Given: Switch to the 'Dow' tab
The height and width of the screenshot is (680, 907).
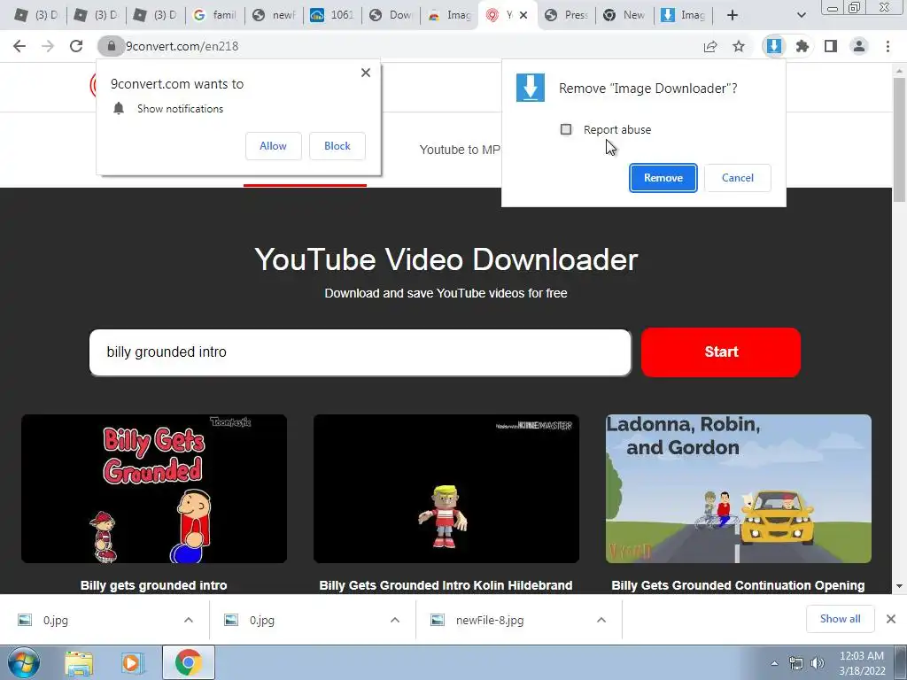Looking at the screenshot, I should 391,15.
